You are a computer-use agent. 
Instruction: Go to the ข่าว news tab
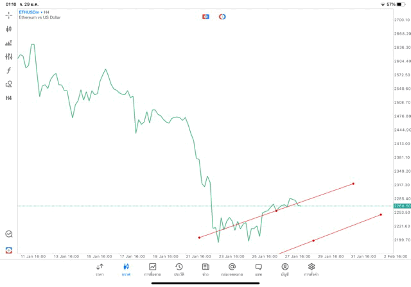point(205,269)
